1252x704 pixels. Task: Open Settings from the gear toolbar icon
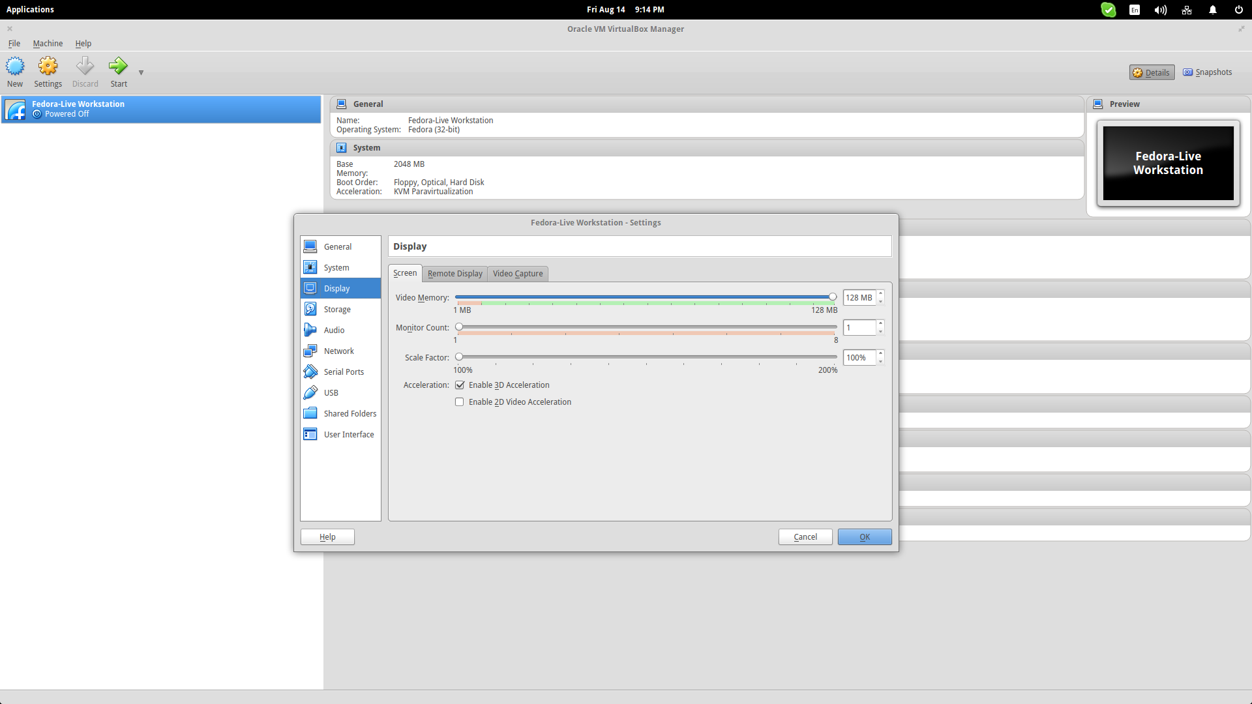point(48,66)
